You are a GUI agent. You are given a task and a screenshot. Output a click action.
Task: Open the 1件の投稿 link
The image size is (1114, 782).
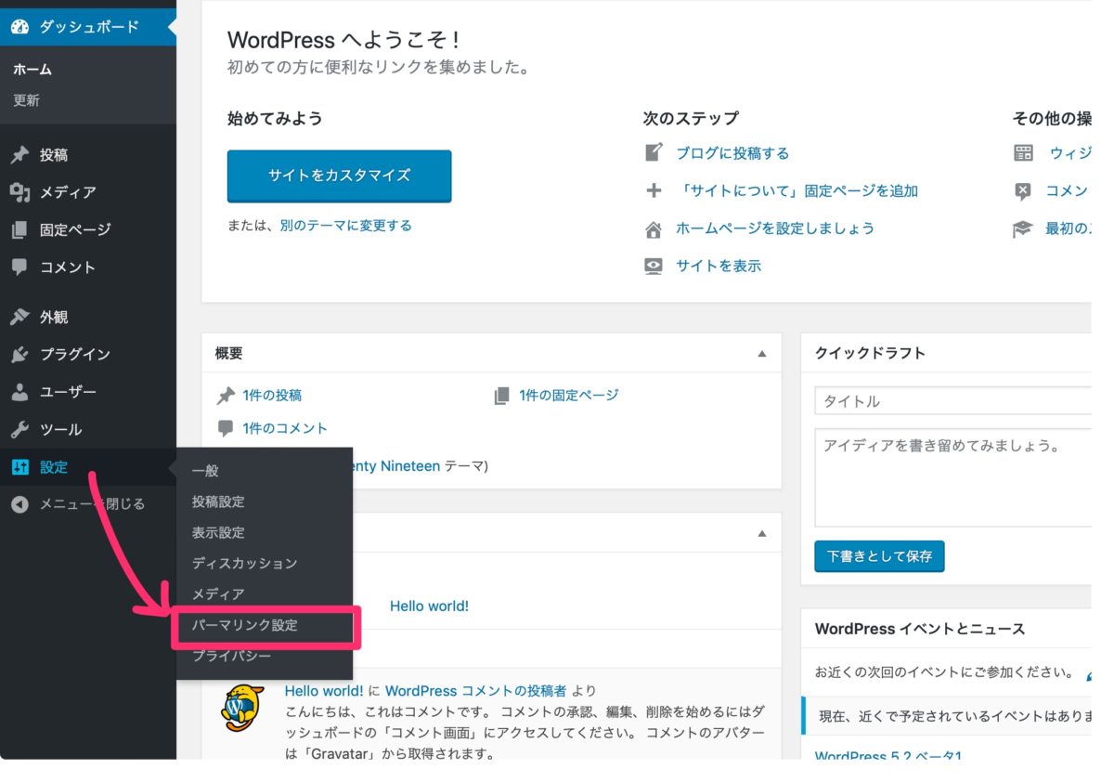click(272, 396)
